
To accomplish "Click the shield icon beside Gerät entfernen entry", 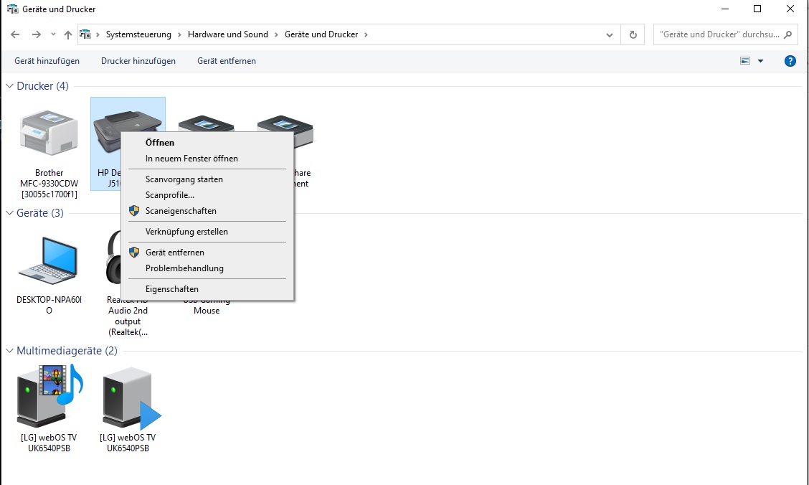I will tap(134, 253).
